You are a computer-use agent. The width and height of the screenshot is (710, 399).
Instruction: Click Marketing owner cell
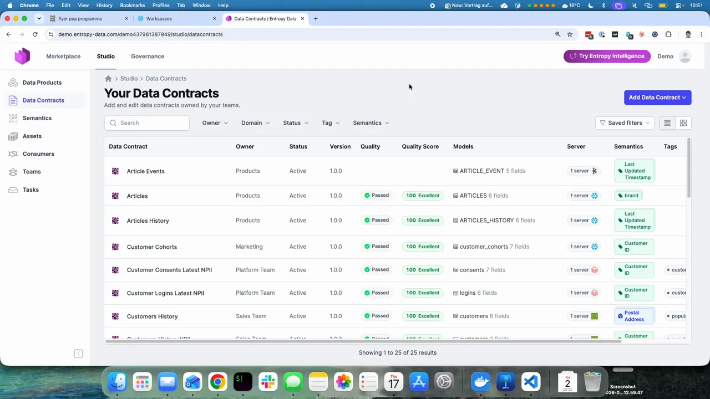(249, 247)
